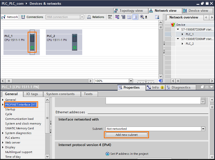The height and width of the screenshot is (160, 215).
Task: Switch to Device view tab
Action: pos(198,10)
